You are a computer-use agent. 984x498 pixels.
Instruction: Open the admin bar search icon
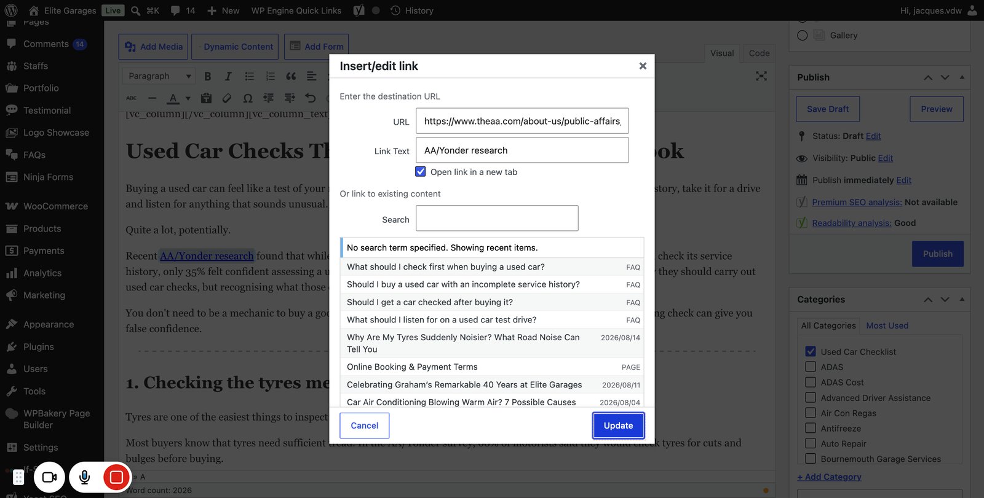coord(136,10)
